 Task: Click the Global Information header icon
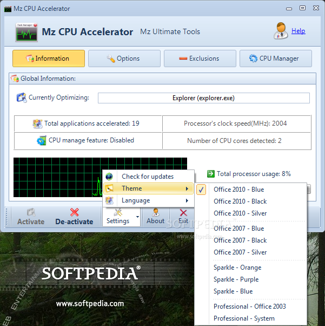coord(15,79)
